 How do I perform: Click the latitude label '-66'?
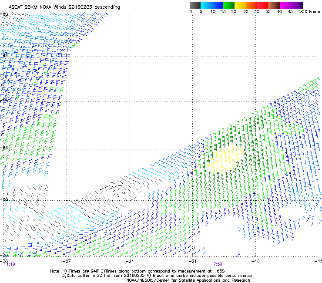pyautogui.click(x=4, y=148)
